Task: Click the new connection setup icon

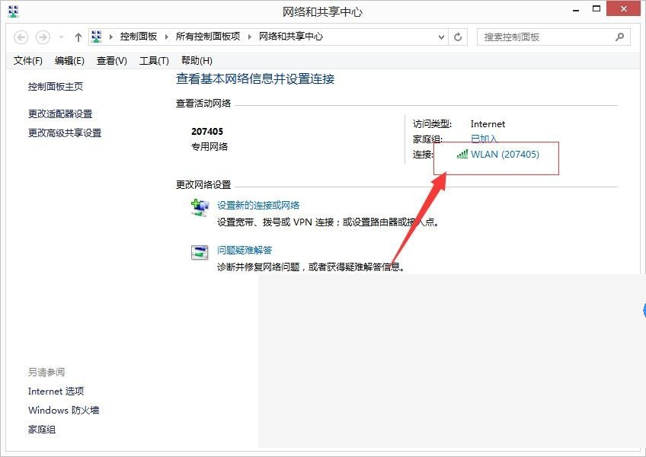Action: [200, 207]
